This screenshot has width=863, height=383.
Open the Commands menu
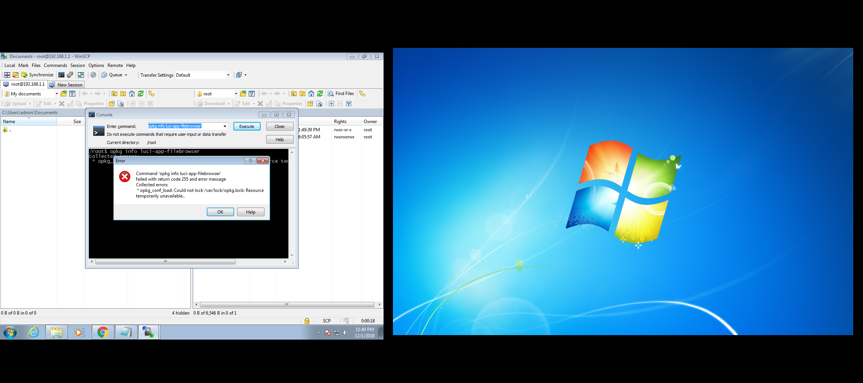[55, 65]
